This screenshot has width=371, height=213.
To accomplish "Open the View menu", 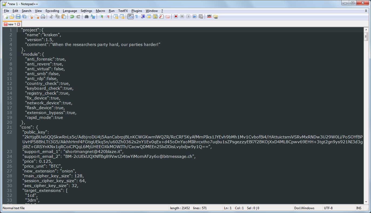I will click(38, 11).
